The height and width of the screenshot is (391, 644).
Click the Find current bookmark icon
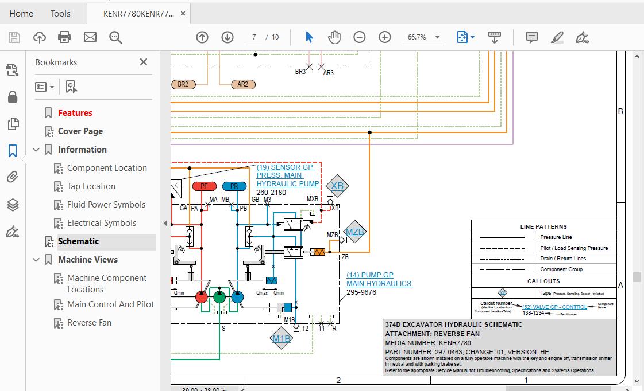click(71, 87)
